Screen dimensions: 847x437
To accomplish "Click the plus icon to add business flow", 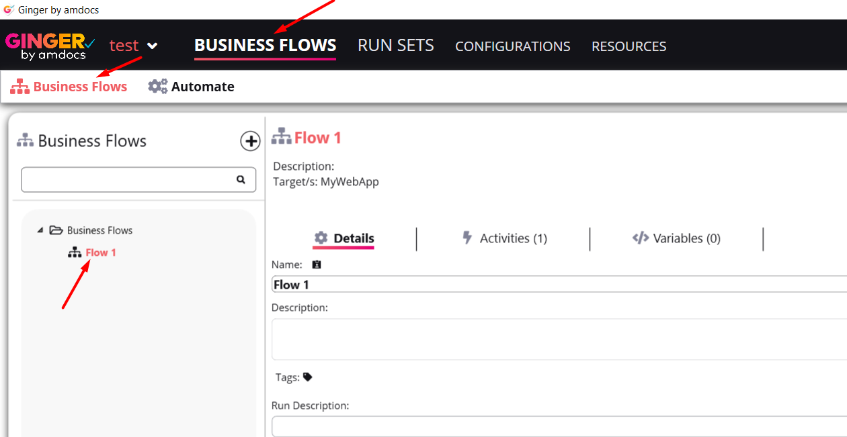I will (250, 141).
